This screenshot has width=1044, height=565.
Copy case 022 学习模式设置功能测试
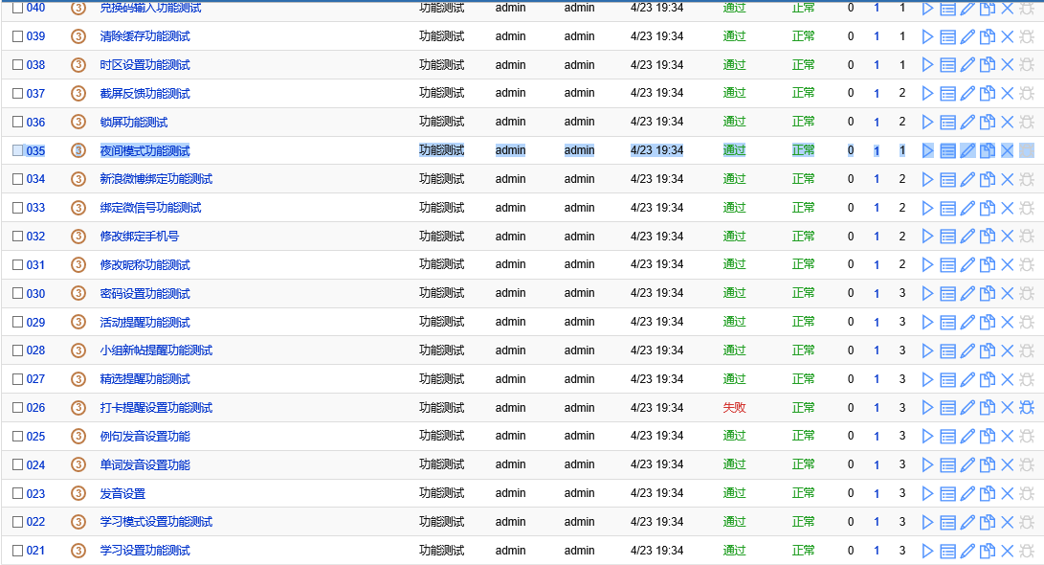pos(988,522)
